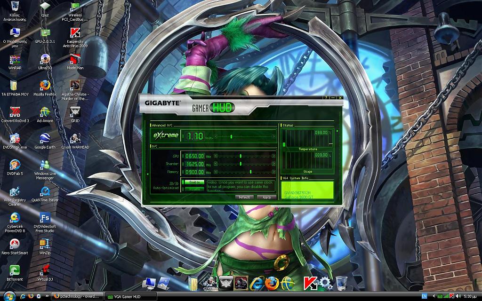
Task: Open the Crysis WARHEAD desktop shortcut
Action: pyautogui.click(x=75, y=141)
